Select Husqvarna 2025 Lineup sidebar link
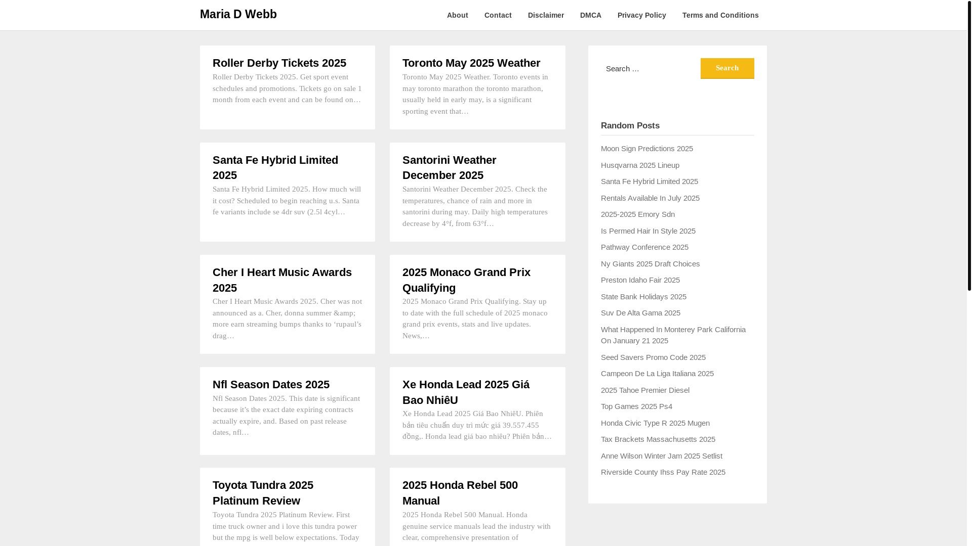972x546 pixels. pyautogui.click(x=640, y=165)
